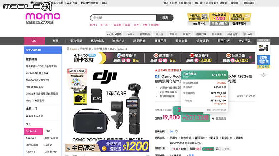
Task: Switch to the moPro訂閱 tab
Action: (x=114, y=34)
